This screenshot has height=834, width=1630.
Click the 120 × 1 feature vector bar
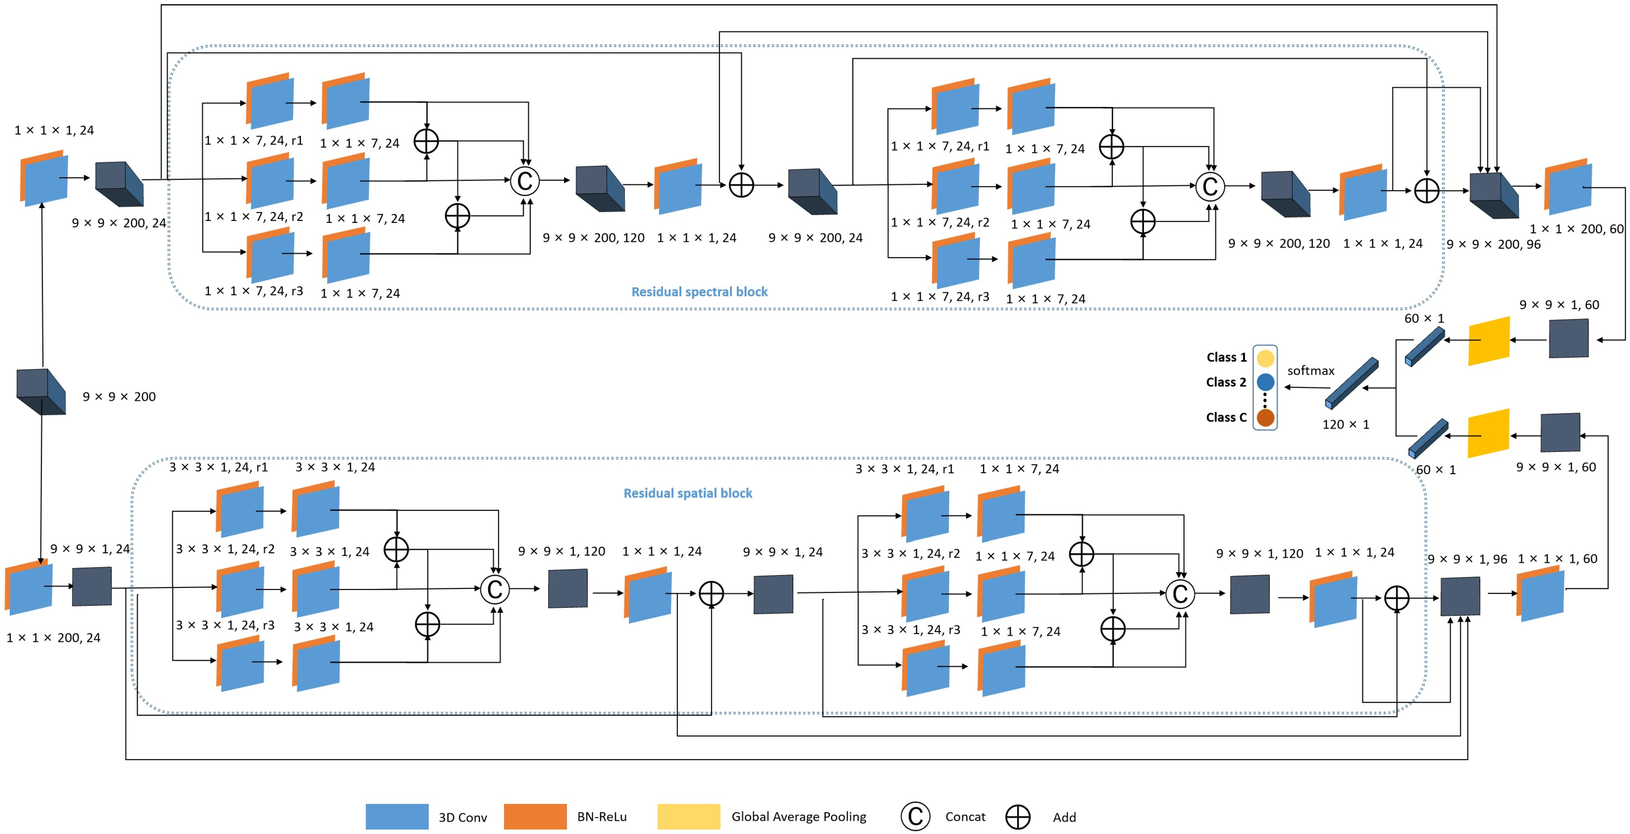click(1352, 383)
